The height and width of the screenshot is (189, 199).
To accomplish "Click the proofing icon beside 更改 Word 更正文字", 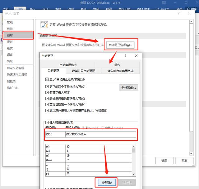I will [x=44, y=24].
